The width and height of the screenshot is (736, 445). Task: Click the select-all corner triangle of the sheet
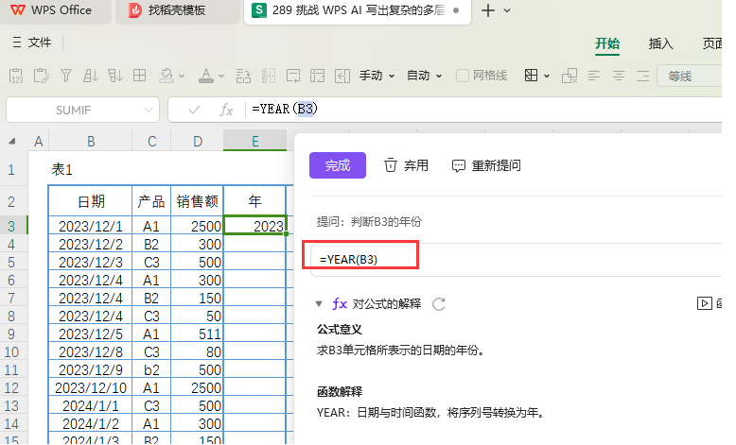coord(12,141)
